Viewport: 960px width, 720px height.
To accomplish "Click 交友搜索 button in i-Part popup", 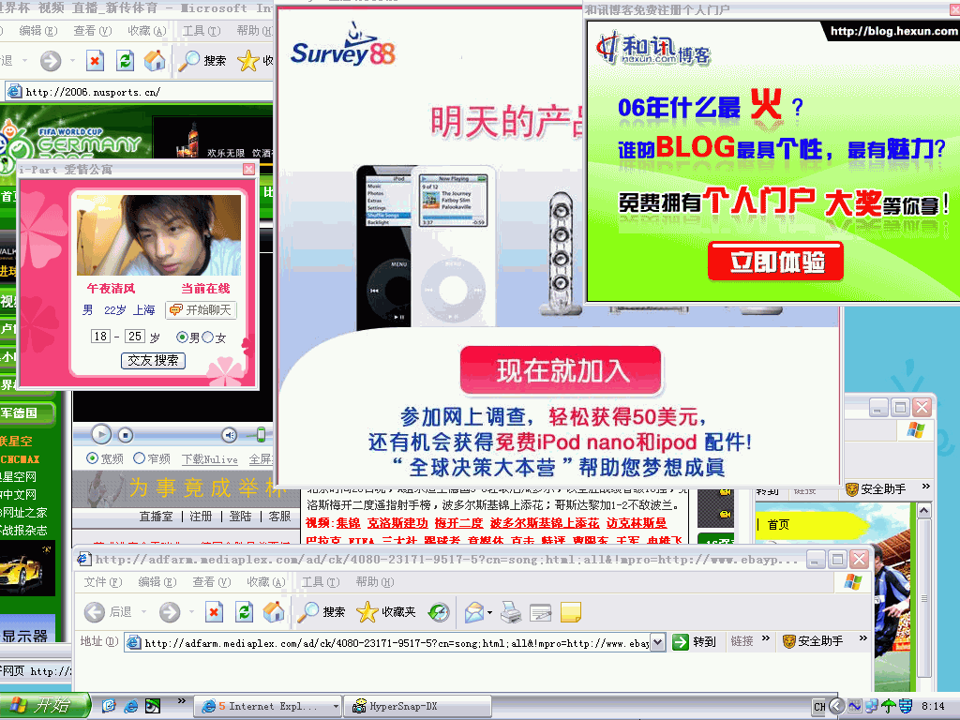I will [153, 360].
